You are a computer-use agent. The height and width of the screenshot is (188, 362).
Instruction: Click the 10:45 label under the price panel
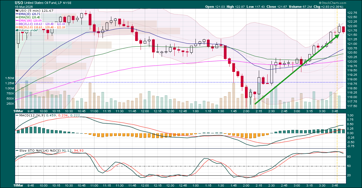click(81, 111)
